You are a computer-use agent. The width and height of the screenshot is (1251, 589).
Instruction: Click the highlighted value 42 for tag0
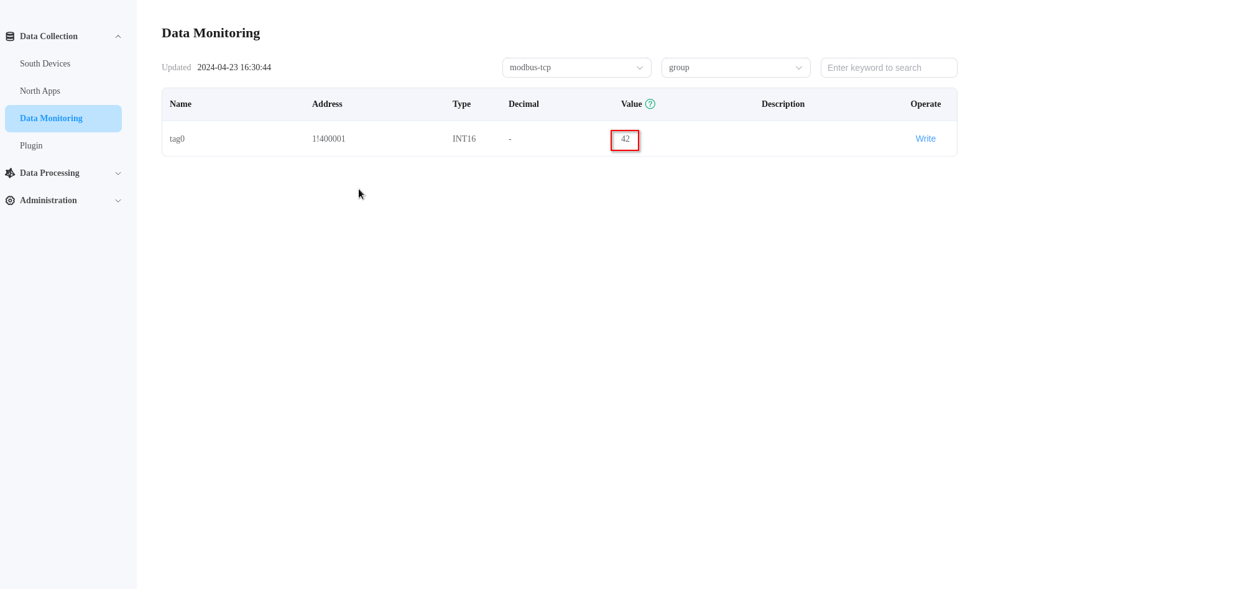coord(625,139)
